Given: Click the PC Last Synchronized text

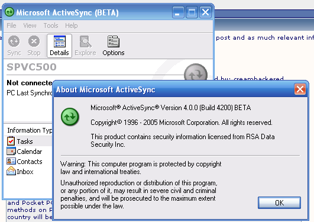Looking at the screenshot, I should pyautogui.click(x=30, y=93).
